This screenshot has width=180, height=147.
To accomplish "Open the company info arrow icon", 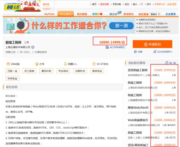I will coord(33,47).
